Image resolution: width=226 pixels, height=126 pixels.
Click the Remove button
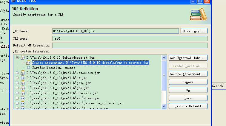pos(188,82)
